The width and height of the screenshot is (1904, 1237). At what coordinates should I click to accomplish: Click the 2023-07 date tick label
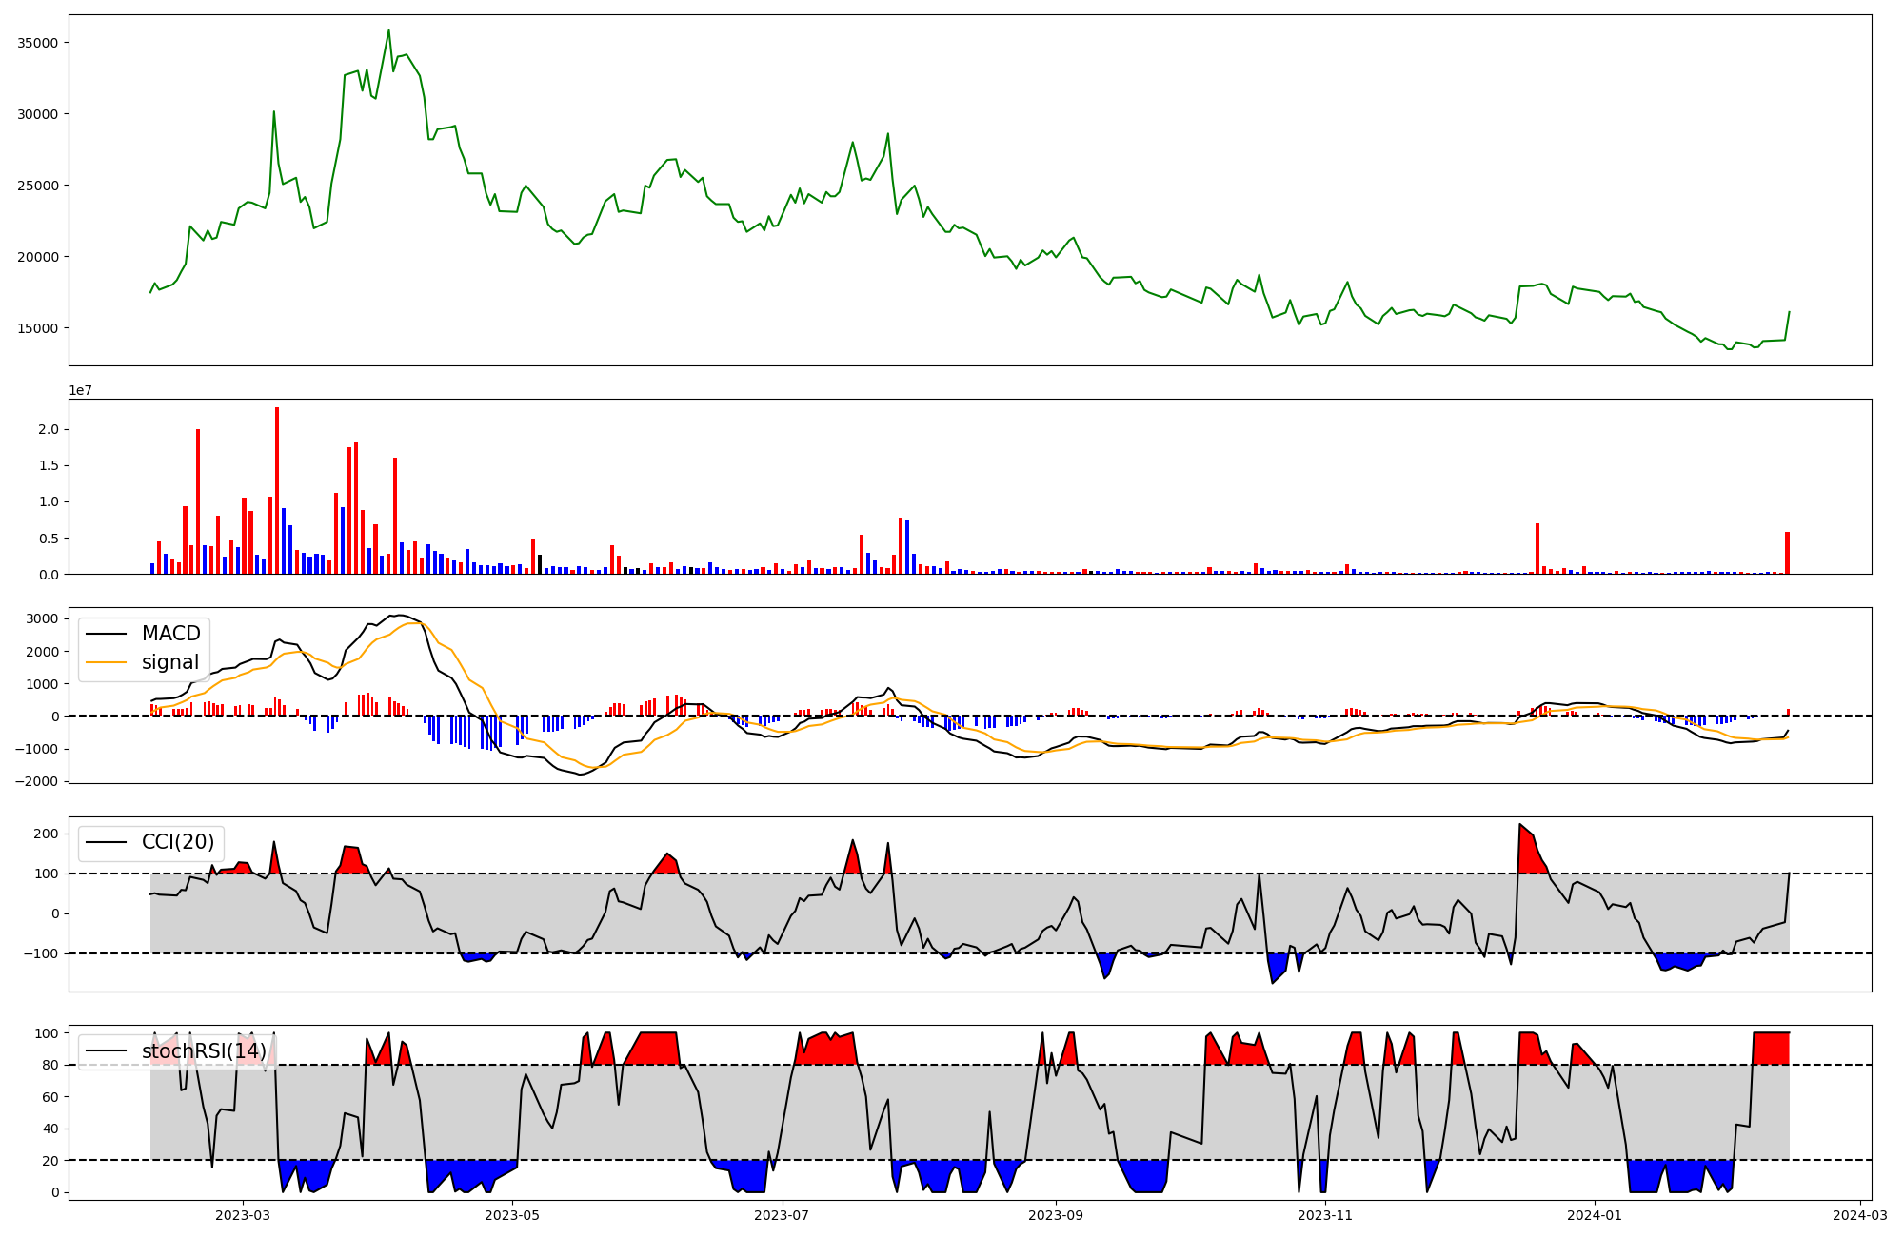point(783,1215)
